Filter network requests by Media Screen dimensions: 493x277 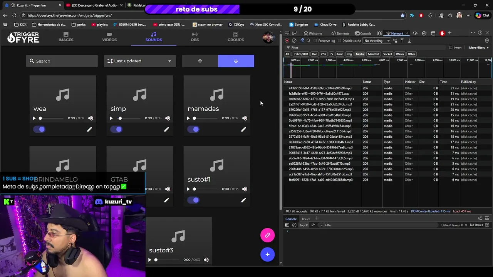tap(360, 54)
